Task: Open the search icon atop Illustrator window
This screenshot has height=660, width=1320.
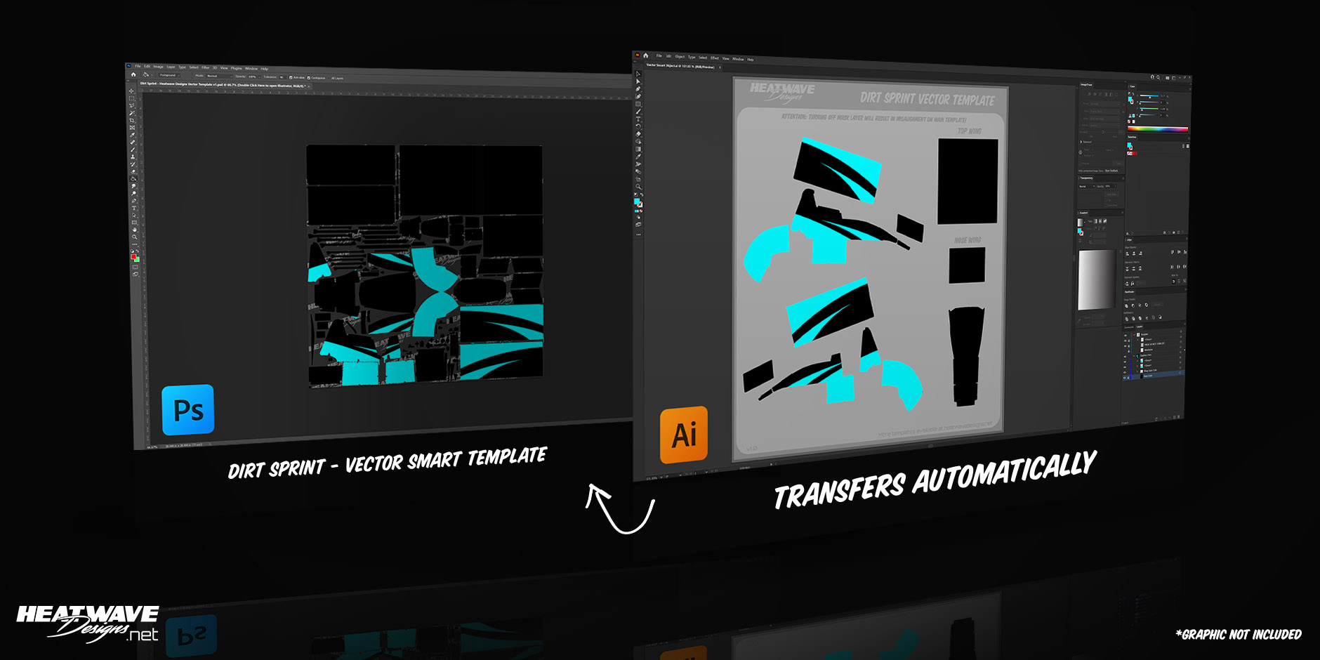Action: coord(1159,77)
